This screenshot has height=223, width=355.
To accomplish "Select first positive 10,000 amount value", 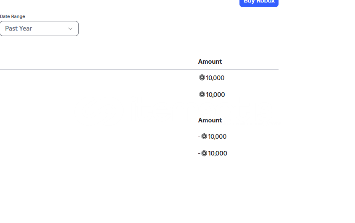I will pos(215,78).
